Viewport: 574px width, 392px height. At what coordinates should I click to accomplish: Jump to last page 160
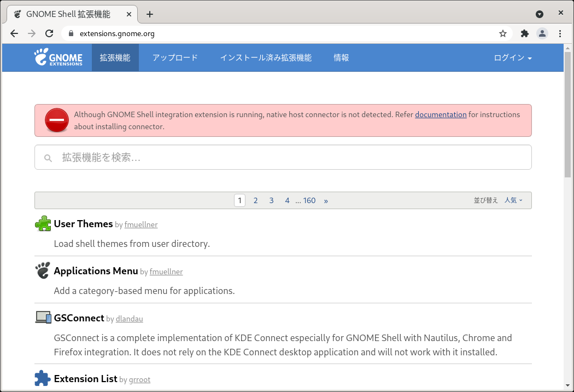(x=309, y=200)
